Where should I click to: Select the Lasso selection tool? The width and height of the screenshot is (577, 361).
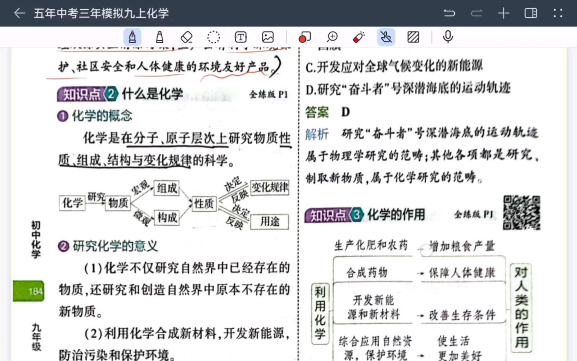pos(214,37)
